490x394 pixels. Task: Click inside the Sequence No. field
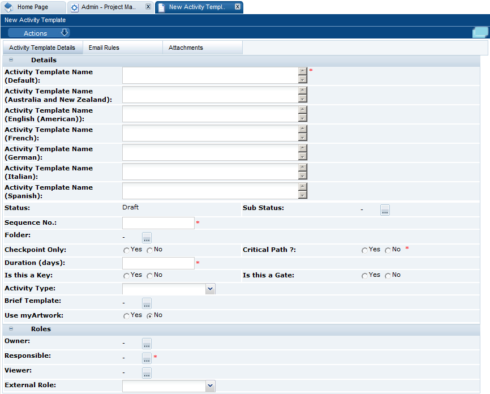click(158, 222)
